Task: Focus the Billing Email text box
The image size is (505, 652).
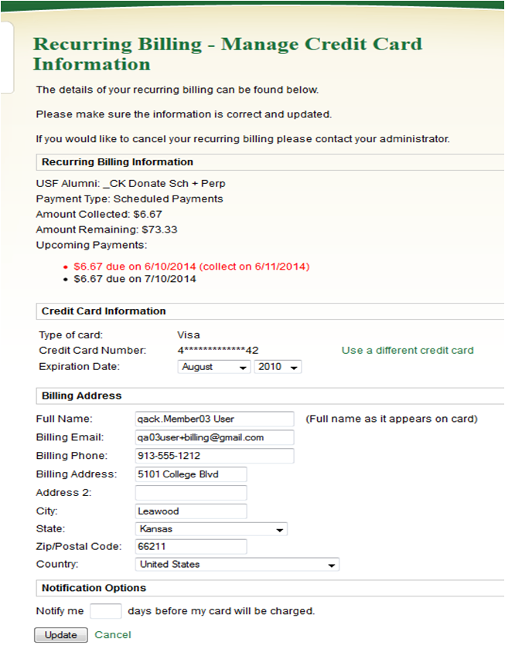Action: (214, 437)
